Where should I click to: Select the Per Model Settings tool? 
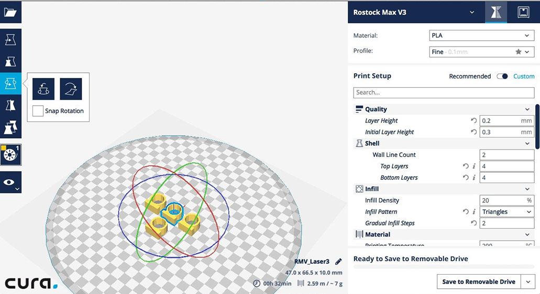click(x=10, y=127)
